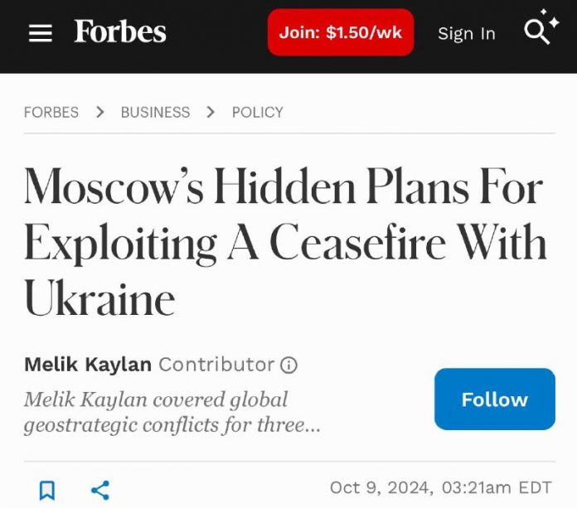Screen dimensions: 577x508
Task: Select the BUSINESS breadcrumb
Action: point(155,112)
